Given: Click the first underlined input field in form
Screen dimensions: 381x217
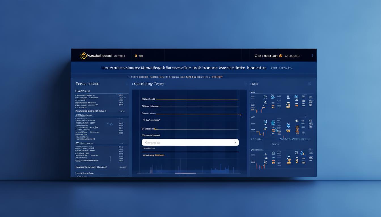Looking at the screenshot, I should click(197, 99).
